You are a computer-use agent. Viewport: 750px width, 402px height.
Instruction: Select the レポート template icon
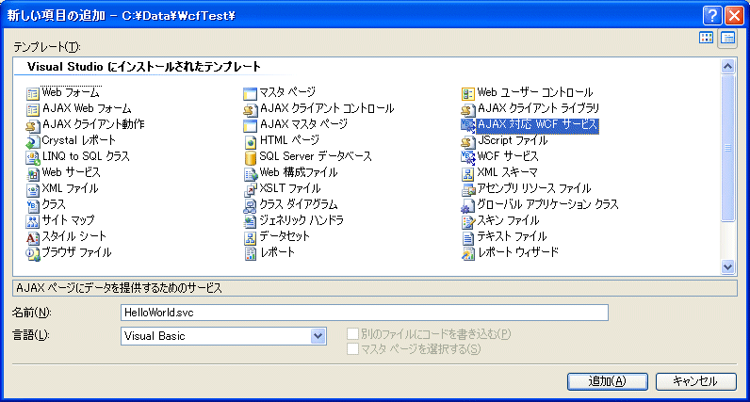coord(251,254)
